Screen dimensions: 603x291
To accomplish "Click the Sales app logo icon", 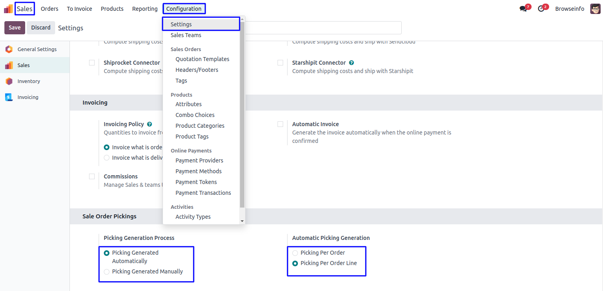I will click(8, 9).
